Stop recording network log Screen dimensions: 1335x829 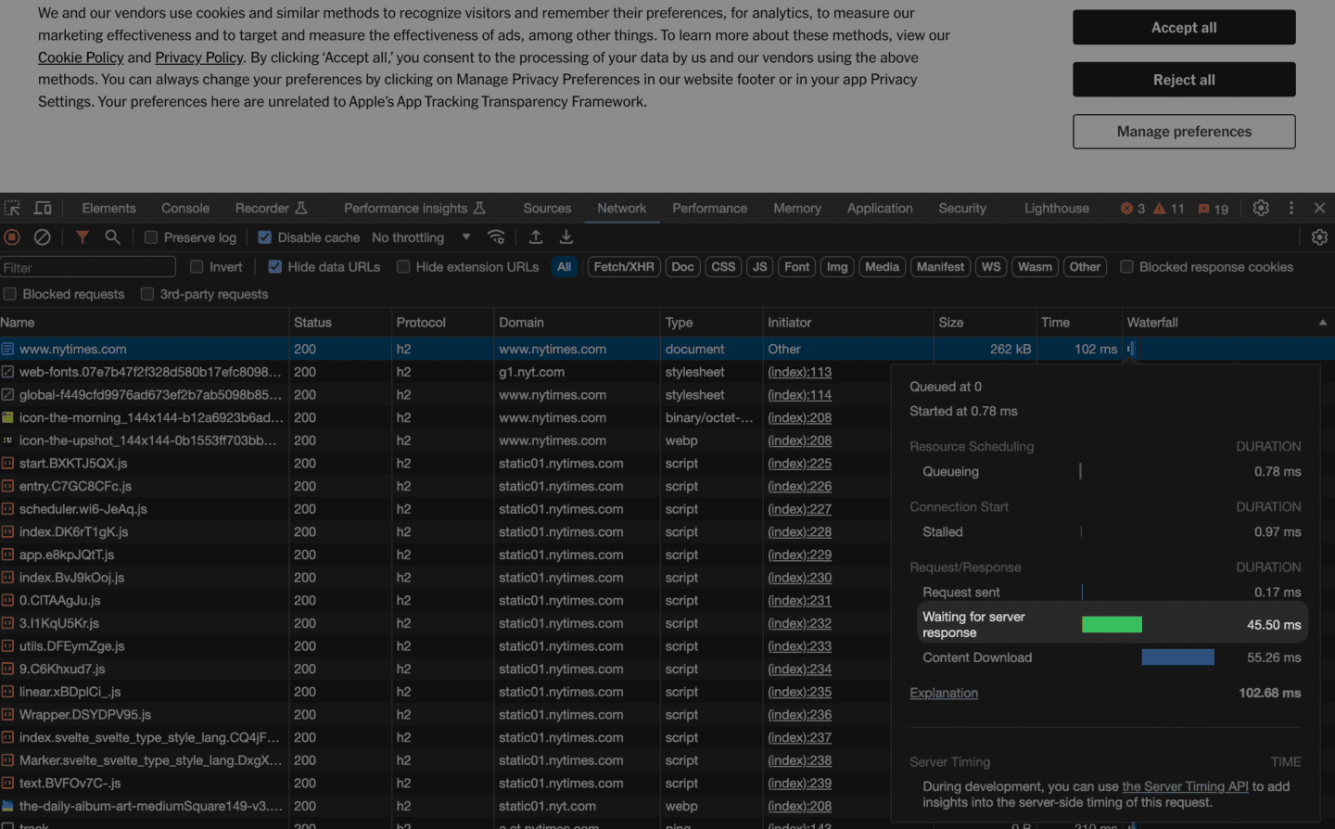point(12,237)
